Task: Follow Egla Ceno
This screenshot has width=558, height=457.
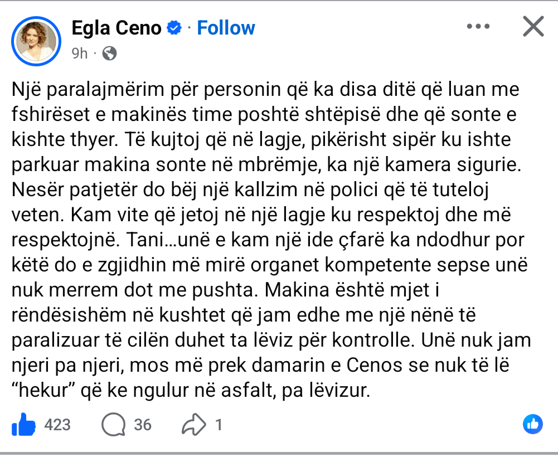Action: [x=226, y=27]
